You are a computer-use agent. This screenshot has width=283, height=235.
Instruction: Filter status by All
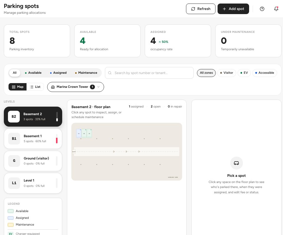[x=15, y=73]
